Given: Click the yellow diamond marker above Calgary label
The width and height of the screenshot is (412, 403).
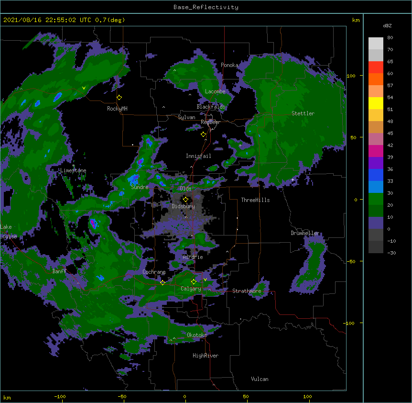Looking at the screenshot, I should [194, 282].
